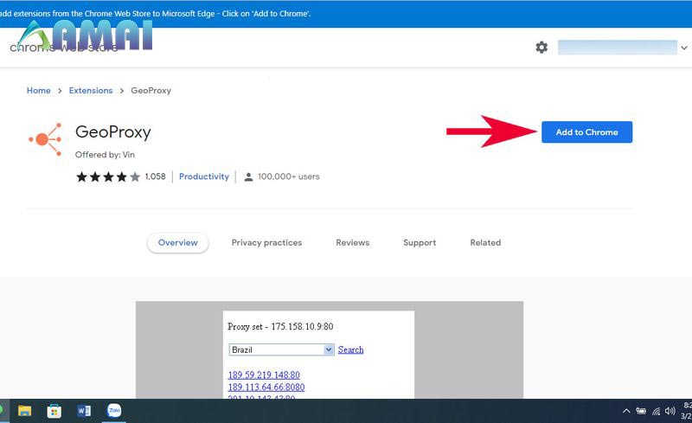Click the Search link in preview
The image size is (692, 423).
pyautogui.click(x=351, y=349)
